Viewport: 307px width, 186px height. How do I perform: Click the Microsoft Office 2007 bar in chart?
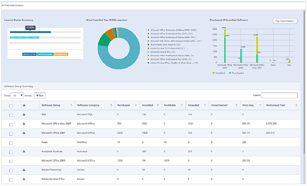(225, 46)
